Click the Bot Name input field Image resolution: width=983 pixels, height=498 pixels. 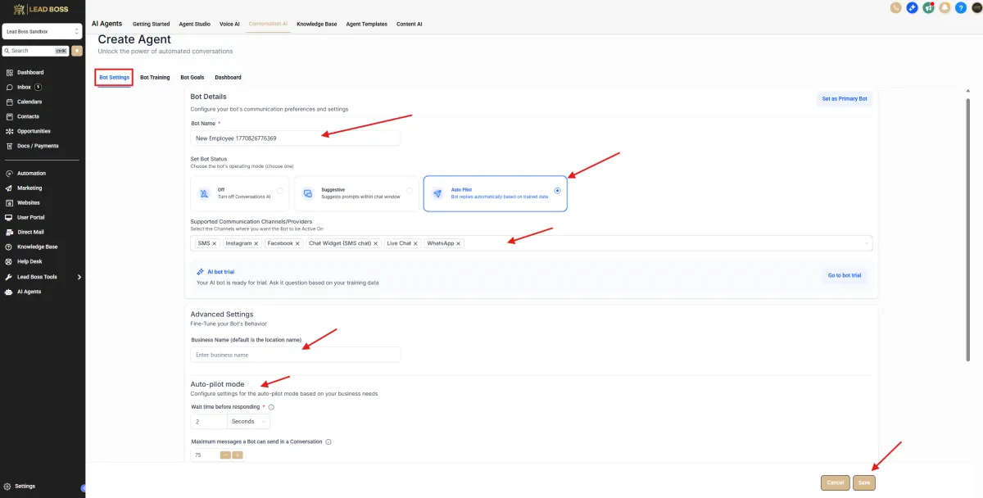tap(296, 138)
